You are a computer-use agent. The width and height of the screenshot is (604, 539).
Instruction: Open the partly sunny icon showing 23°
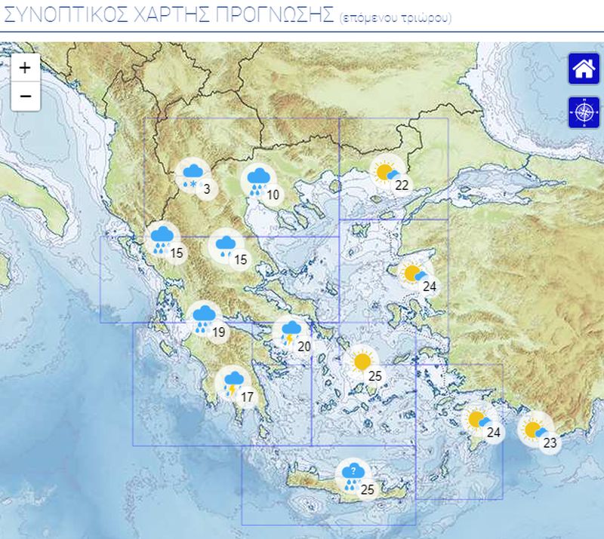pyautogui.click(x=535, y=430)
